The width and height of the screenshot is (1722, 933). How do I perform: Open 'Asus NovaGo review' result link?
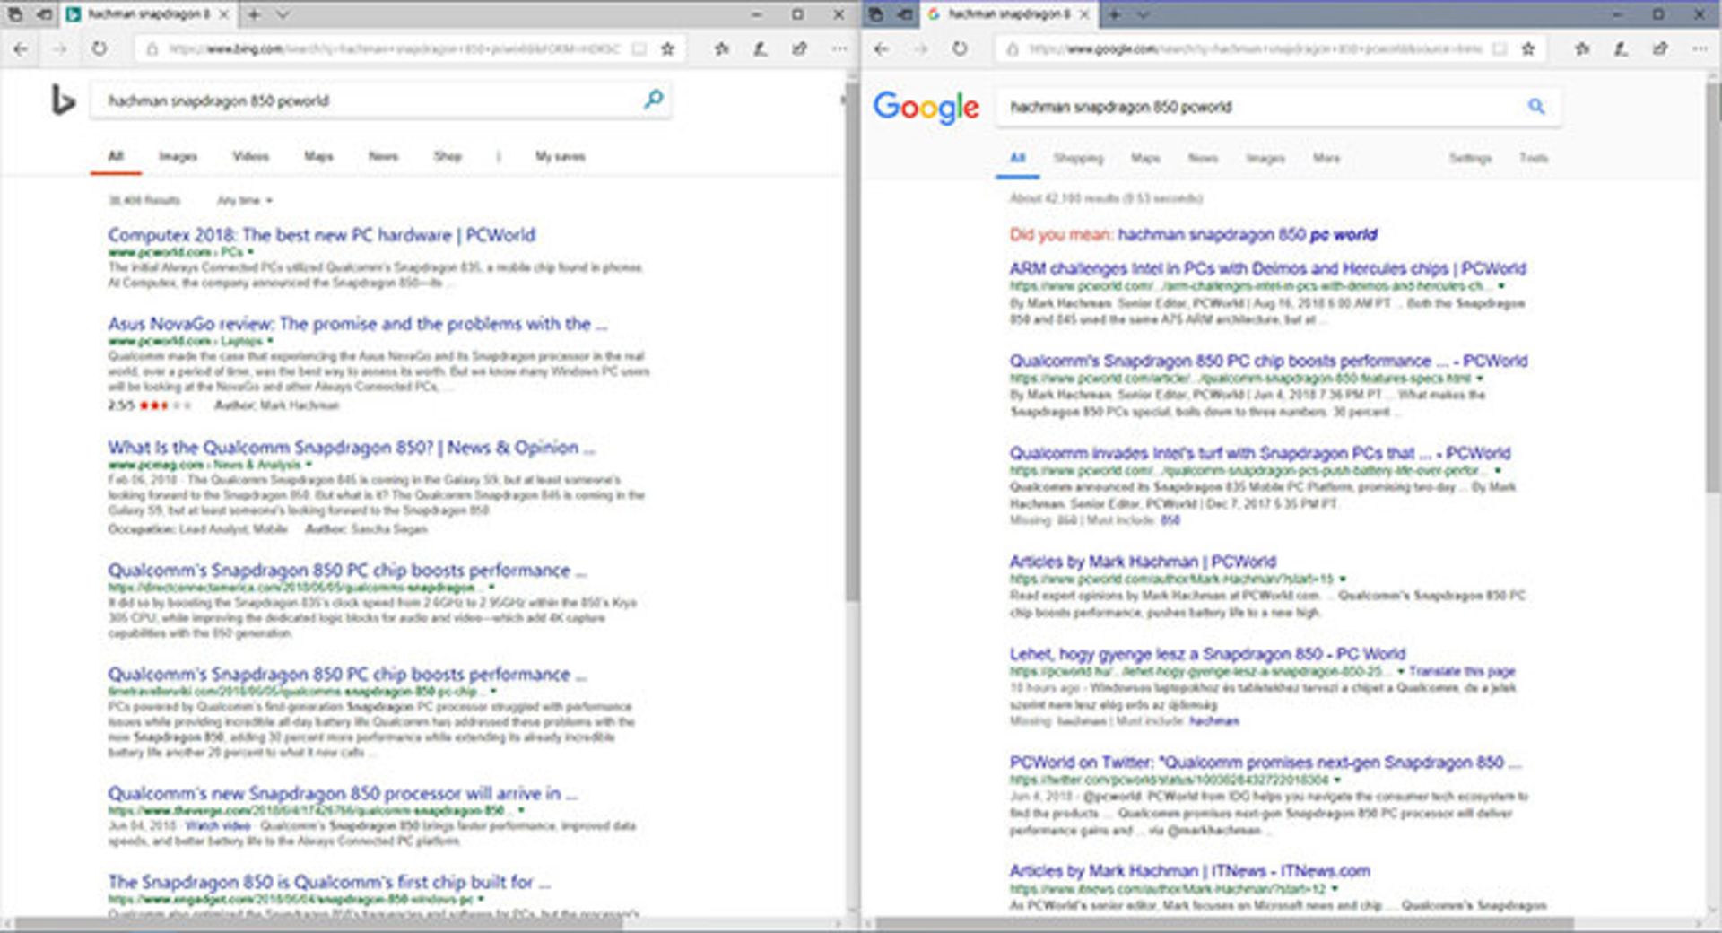coord(357,324)
